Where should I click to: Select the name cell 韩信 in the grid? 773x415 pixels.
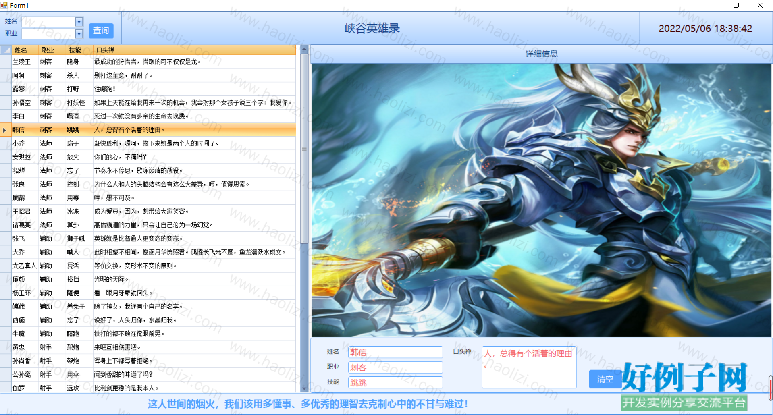coord(25,130)
